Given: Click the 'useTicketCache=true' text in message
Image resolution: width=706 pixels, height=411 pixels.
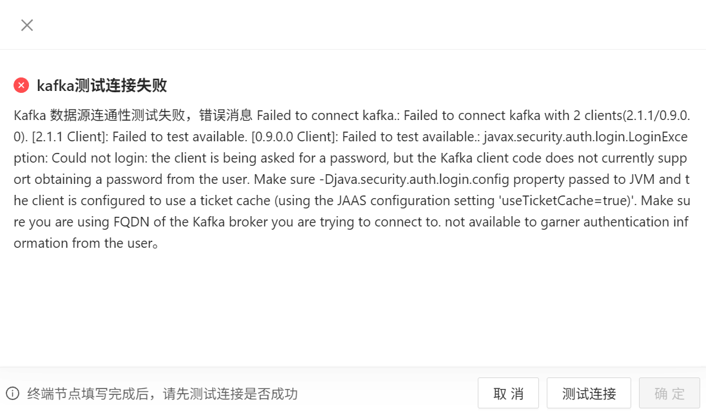Looking at the screenshot, I should 565,201.
